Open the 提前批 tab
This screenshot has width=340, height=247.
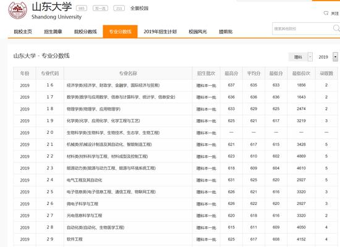click(x=226, y=31)
